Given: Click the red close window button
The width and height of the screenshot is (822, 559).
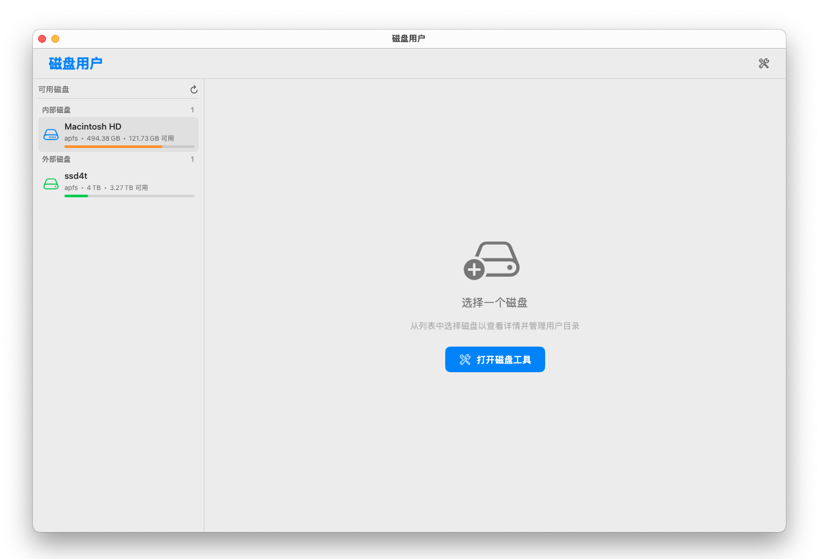Looking at the screenshot, I should coord(42,39).
